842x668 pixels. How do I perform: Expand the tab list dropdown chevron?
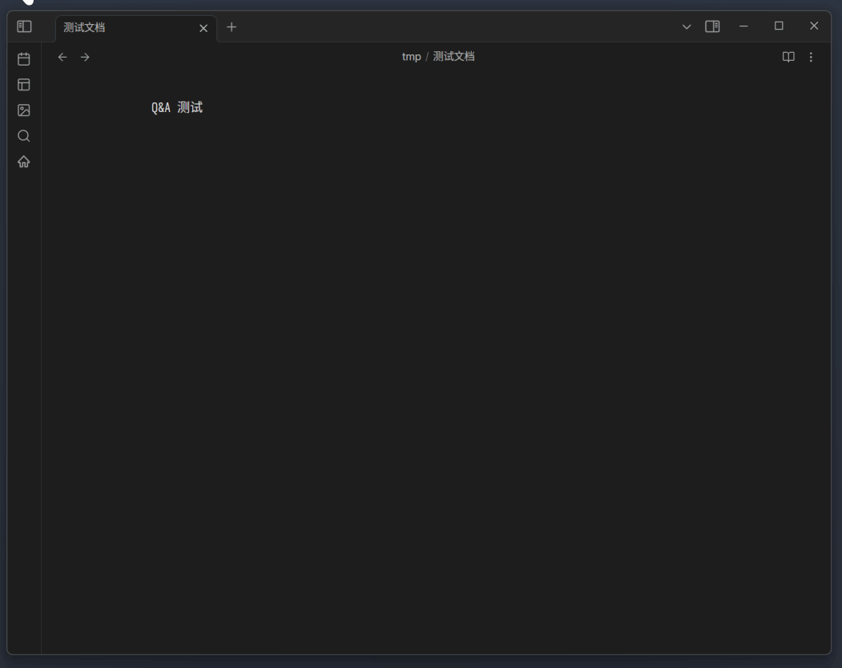(x=687, y=27)
